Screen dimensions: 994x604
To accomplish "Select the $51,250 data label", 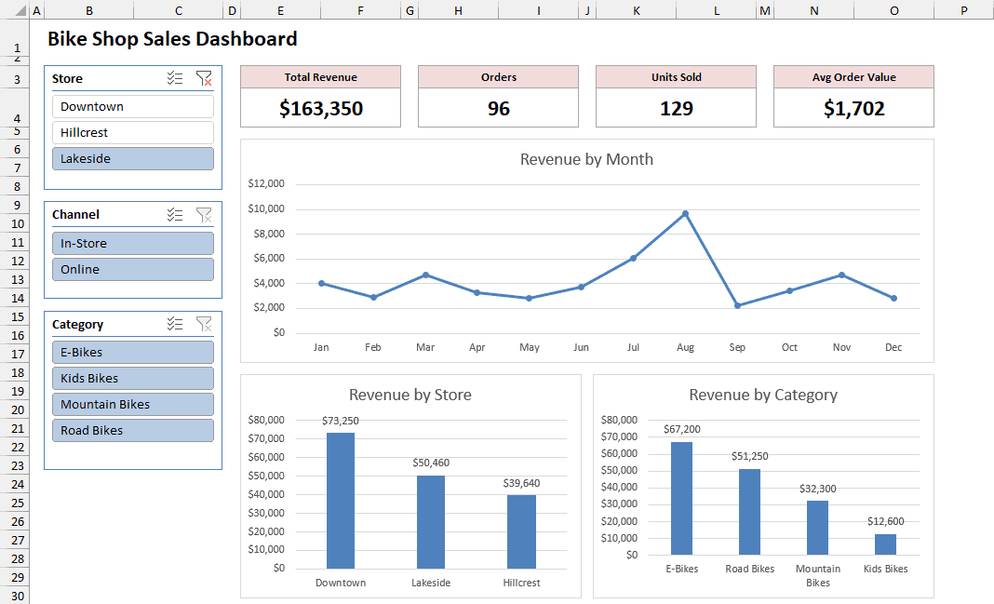I will click(x=750, y=456).
